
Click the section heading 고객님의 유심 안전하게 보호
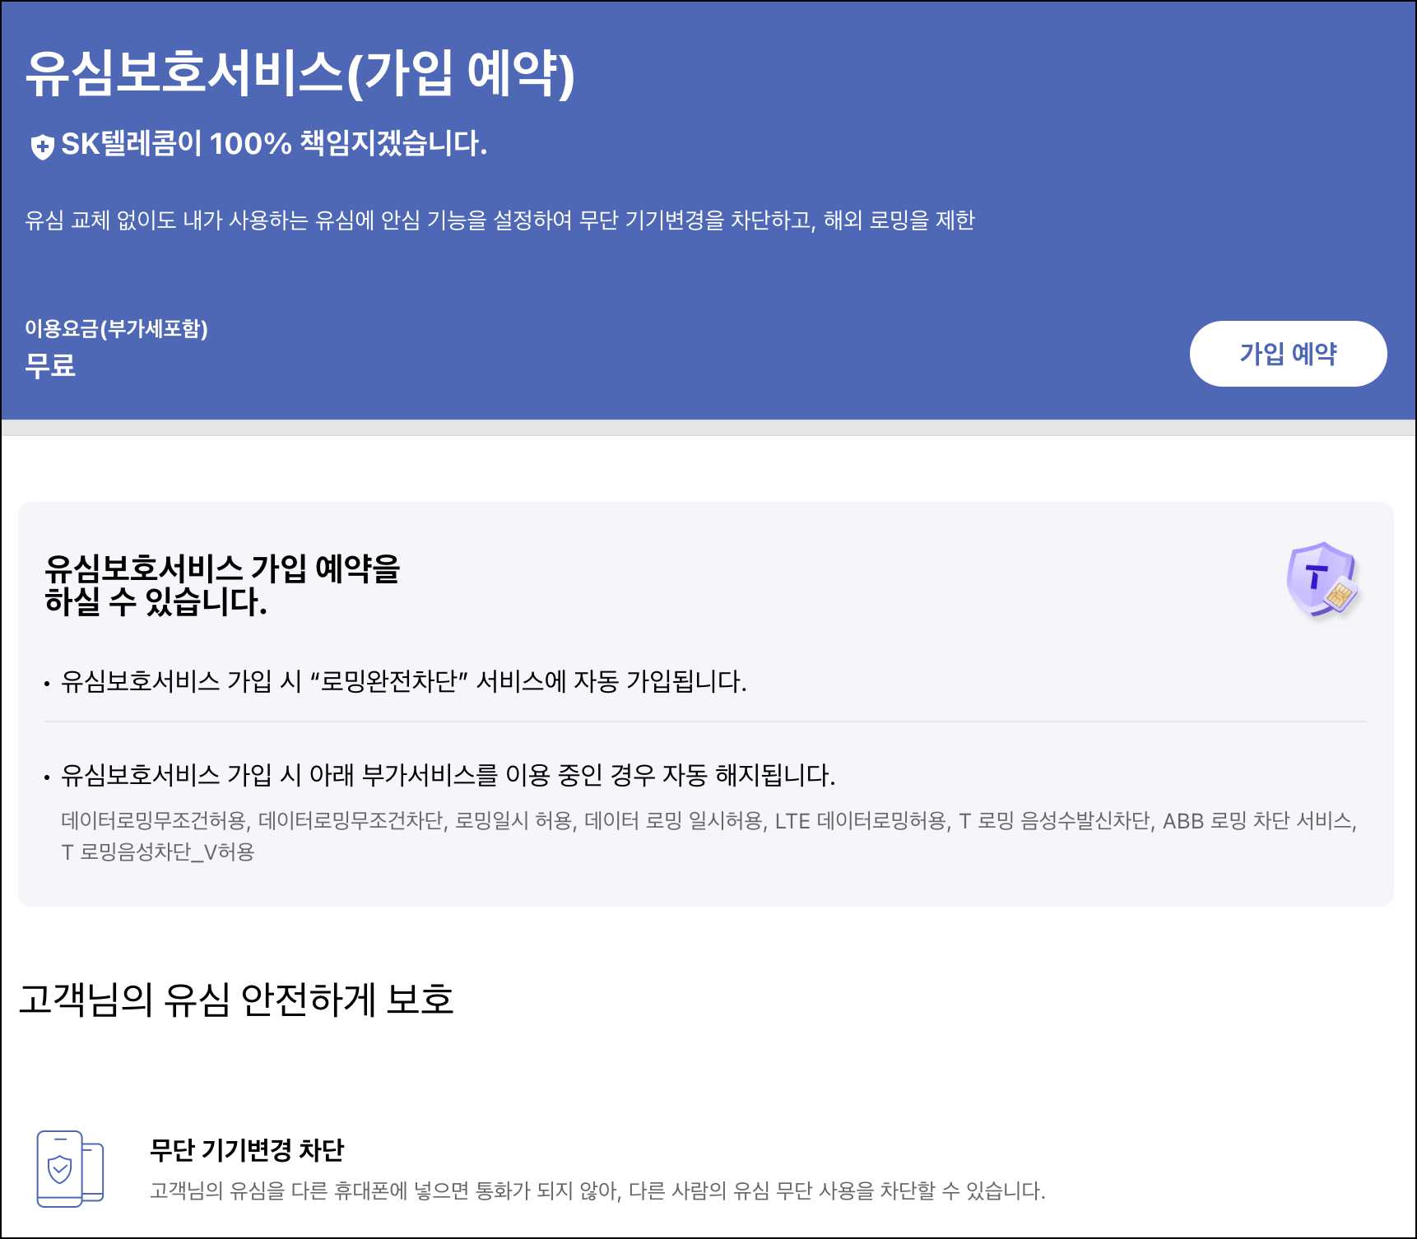pyautogui.click(x=236, y=1000)
